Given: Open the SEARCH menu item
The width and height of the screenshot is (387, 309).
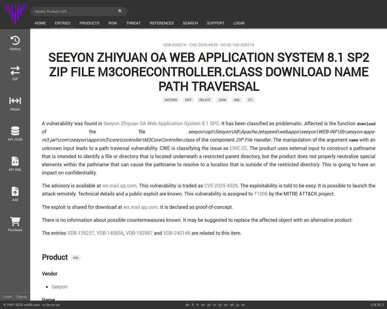Looking at the screenshot, I should 190,23.
